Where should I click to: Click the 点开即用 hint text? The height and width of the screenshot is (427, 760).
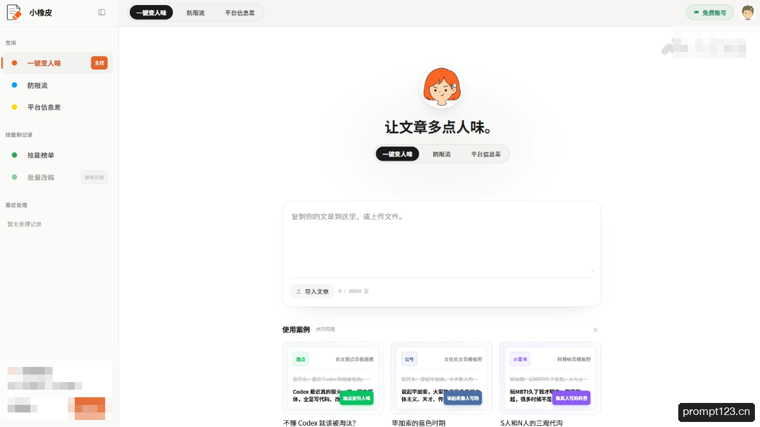(326, 330)
